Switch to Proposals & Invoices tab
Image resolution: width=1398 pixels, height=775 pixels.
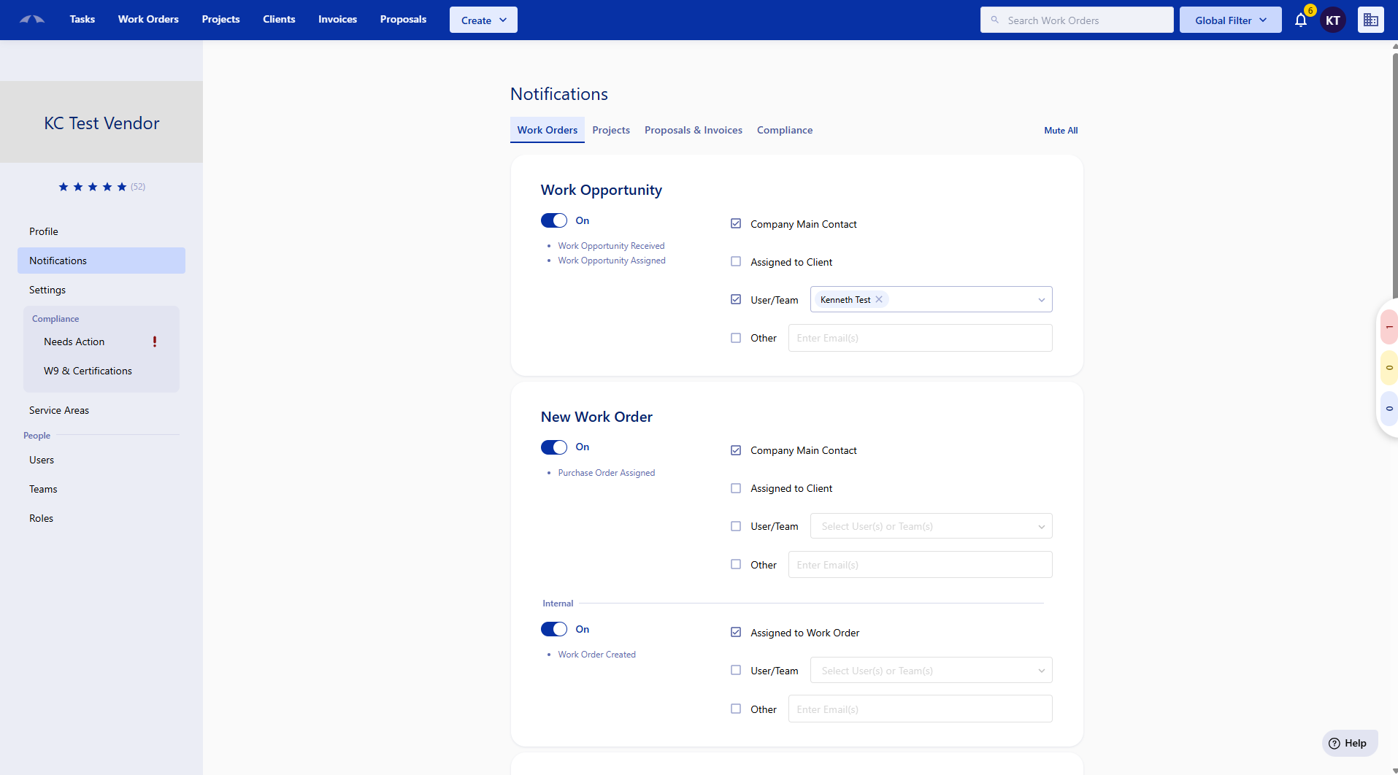pyautogui.click(x=694, y=130)
